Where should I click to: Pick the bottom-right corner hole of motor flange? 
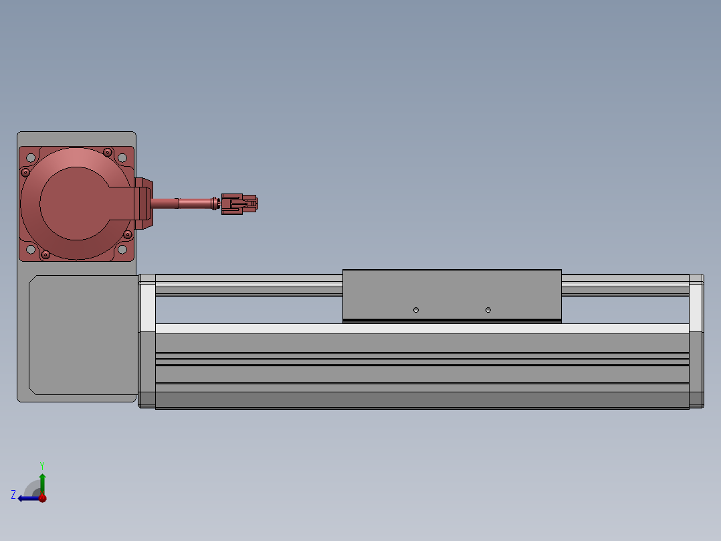122,250
